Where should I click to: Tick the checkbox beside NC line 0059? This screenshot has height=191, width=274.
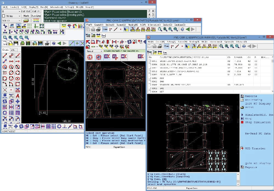point(149,74)
